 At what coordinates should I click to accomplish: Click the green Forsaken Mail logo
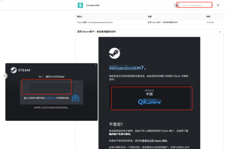point(80,5)
